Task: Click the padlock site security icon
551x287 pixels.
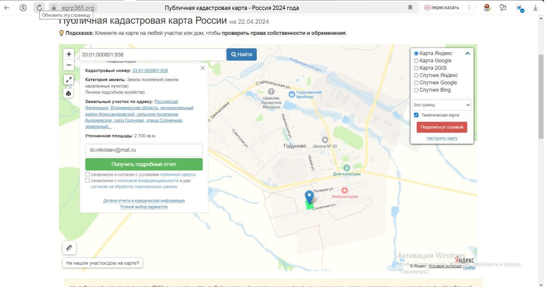Action: point(54,8)
